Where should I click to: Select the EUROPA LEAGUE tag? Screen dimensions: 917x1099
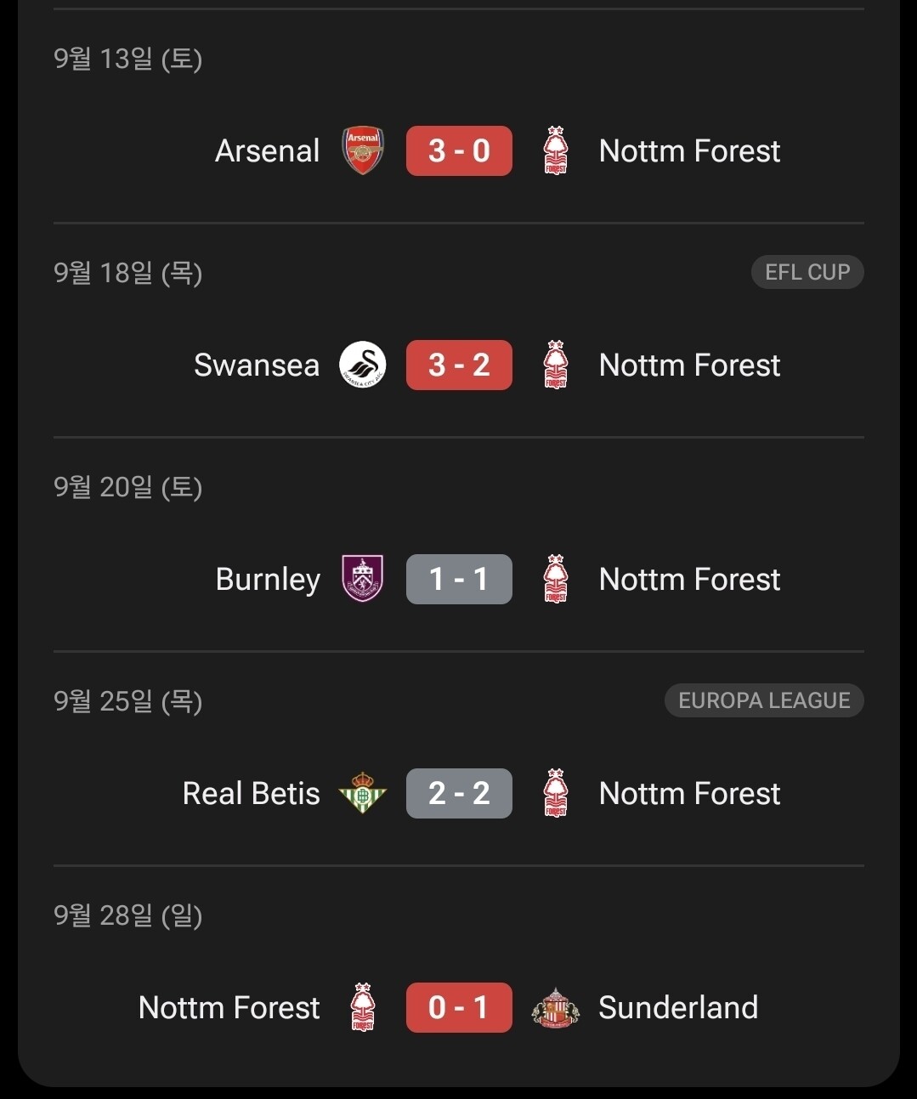[763, 700]
